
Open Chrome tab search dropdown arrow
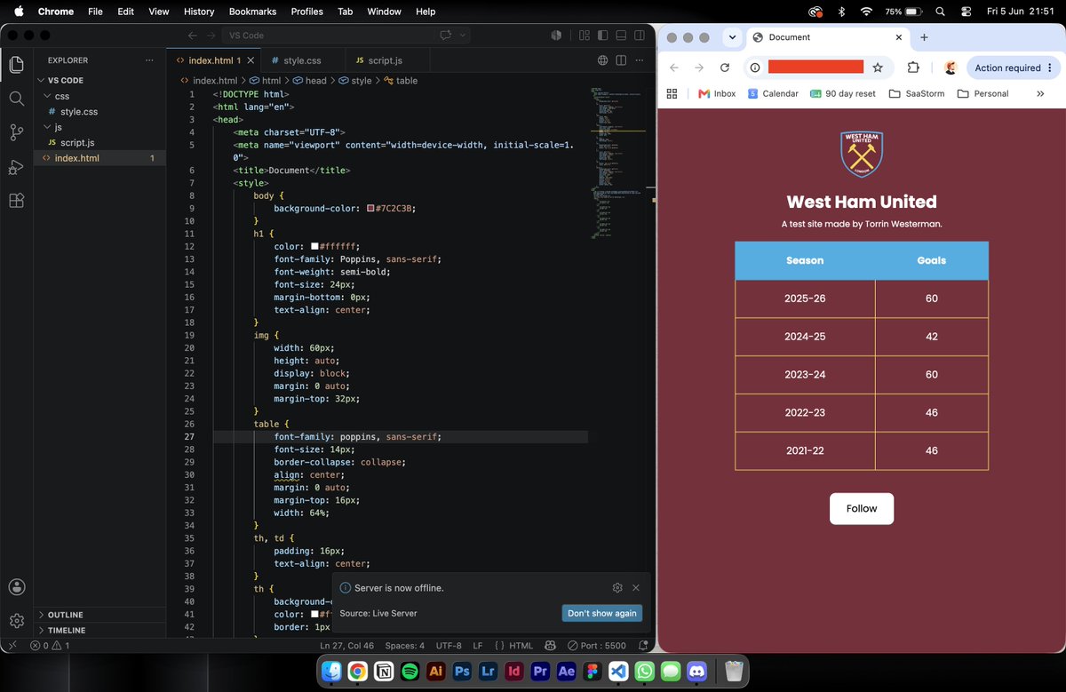(731, 37)
